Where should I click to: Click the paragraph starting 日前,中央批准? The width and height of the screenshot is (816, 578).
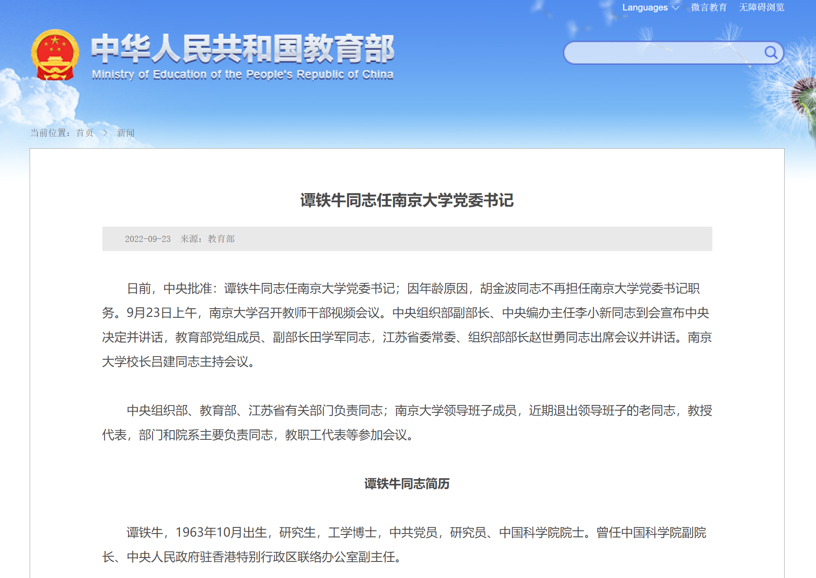tap(407, 325)
